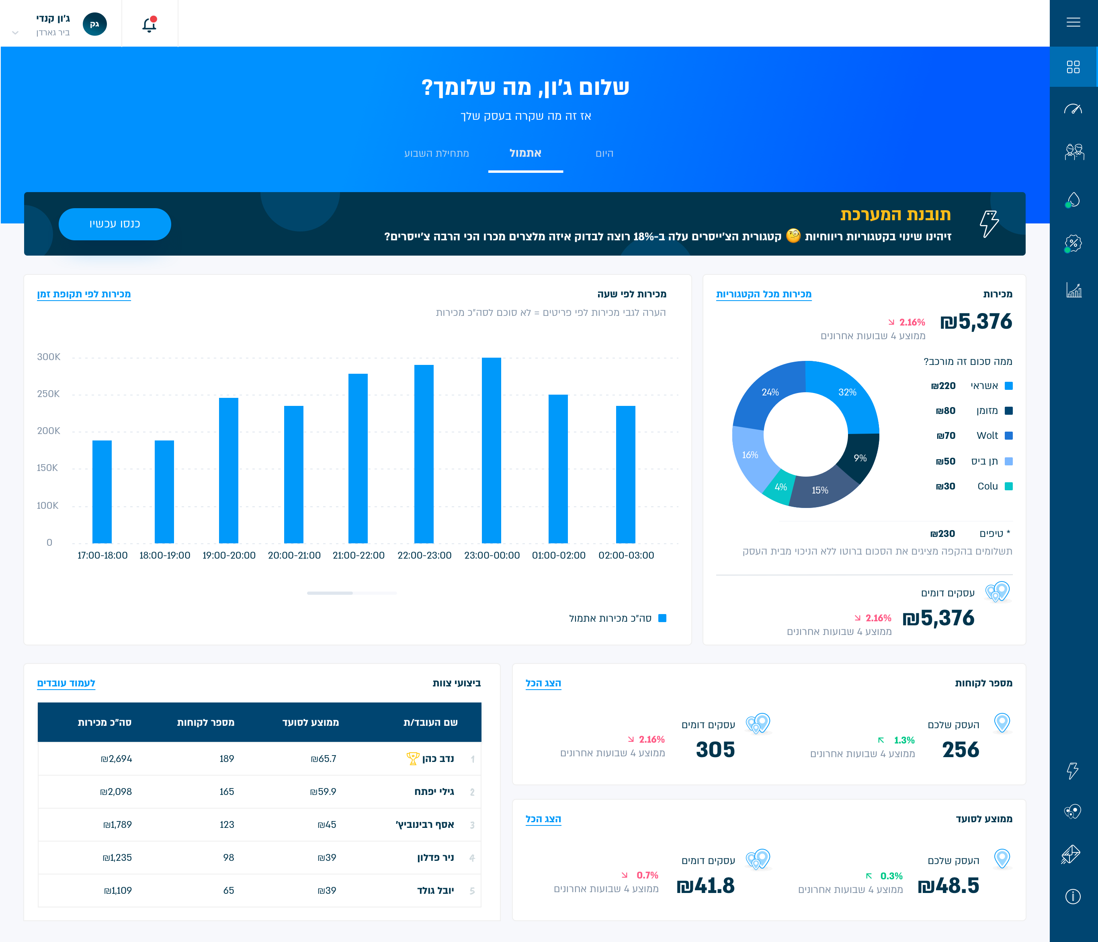Viewport: 1098px width, 942px height.
Task: Click the אשראי legend color swatch
Action: pos(1008,386)
